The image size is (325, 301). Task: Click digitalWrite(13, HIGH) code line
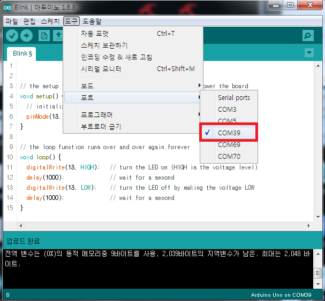tap(63, 167)
